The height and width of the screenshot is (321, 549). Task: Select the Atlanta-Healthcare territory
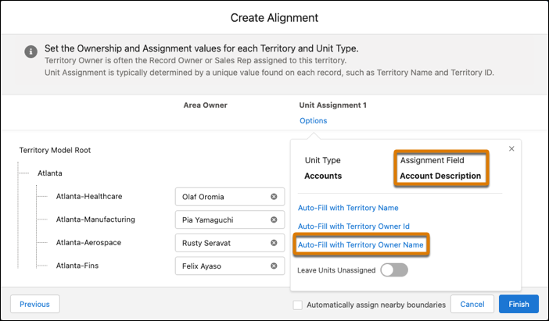pyautogui.click(x=89, y=196)
